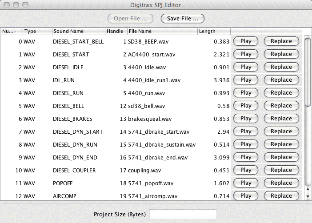Play the coupling.wav sound
Screen dimensions: 312x223
246,170
